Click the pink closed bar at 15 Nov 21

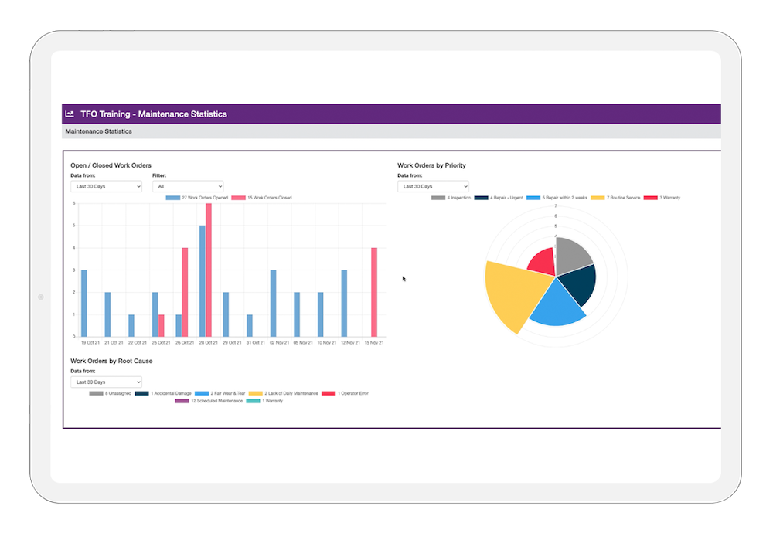tap(374, 292)
